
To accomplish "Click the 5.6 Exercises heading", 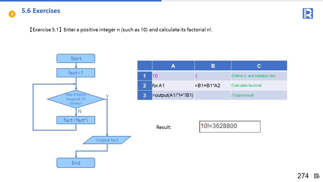I will [x=41, y=11].
